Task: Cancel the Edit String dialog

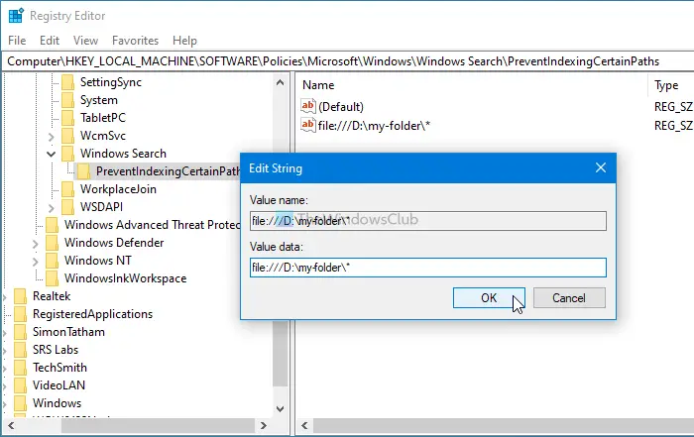Action: 569,297
